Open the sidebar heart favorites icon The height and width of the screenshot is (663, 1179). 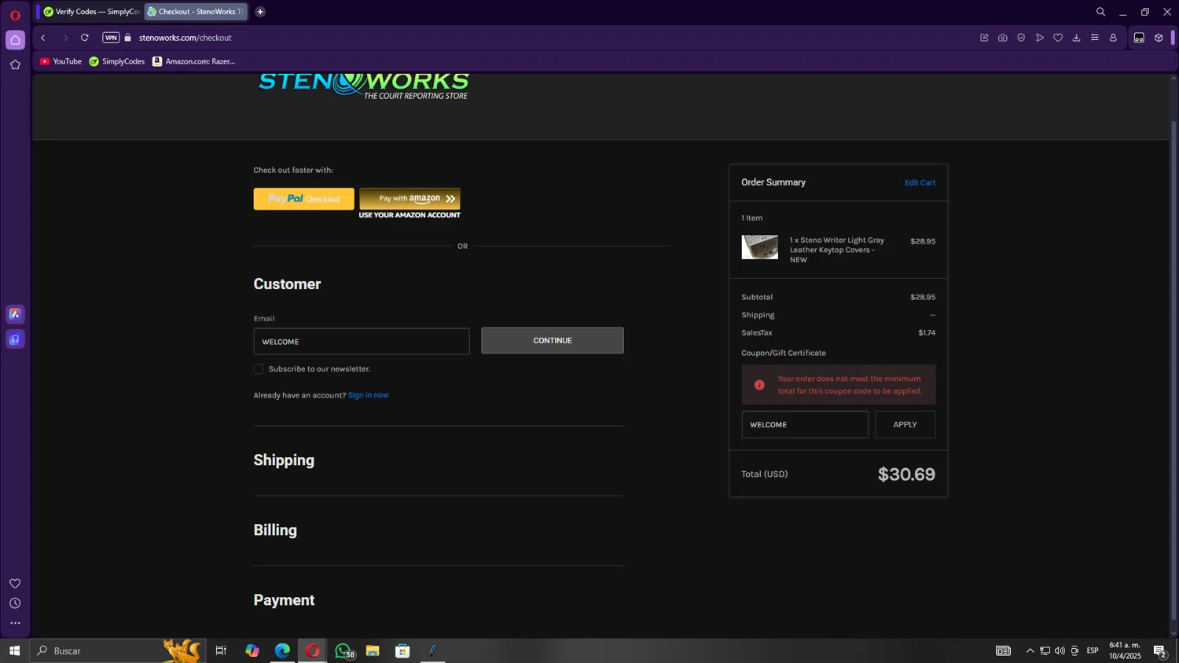pos(15,584)
